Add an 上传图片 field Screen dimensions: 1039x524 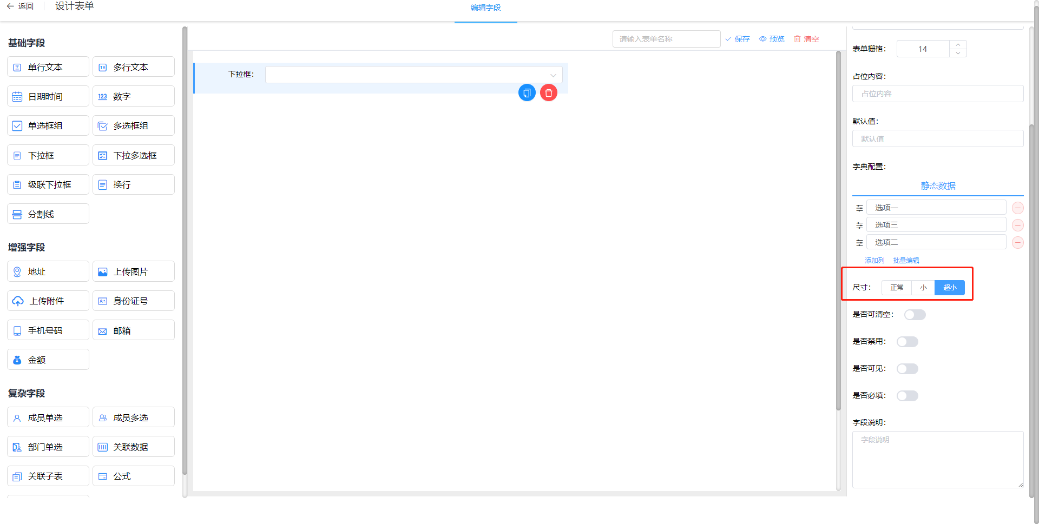(x=134, y=271)
